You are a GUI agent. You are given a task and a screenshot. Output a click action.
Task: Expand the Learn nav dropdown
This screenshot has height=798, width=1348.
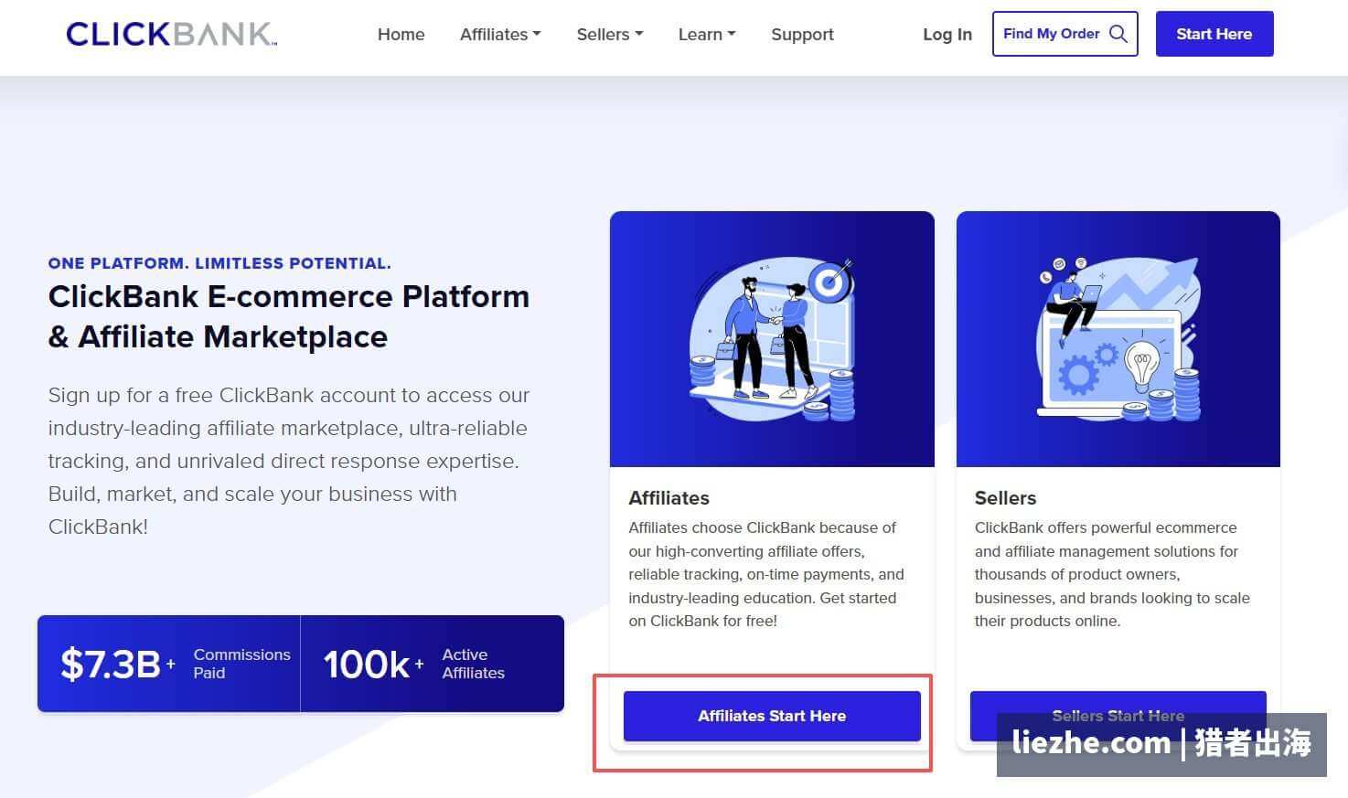[707, 34]
